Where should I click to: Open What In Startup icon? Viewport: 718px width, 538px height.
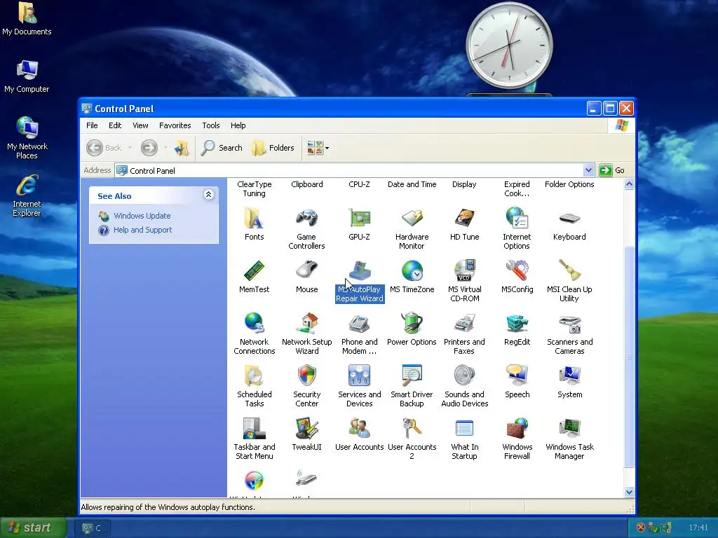[x=464, y=429]
